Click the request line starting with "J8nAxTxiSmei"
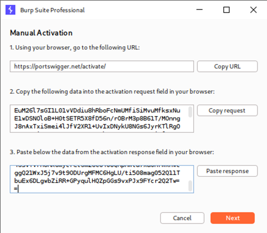The height and width of the screenshot is (233, 267). [x=97, y=126]
